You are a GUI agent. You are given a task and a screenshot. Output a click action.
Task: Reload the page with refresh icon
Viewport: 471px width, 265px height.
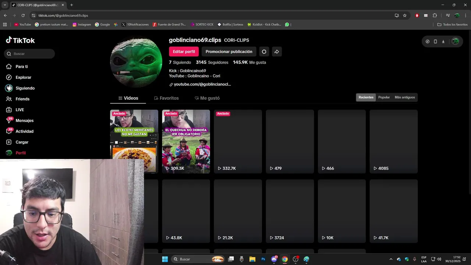tap(23, 15)
